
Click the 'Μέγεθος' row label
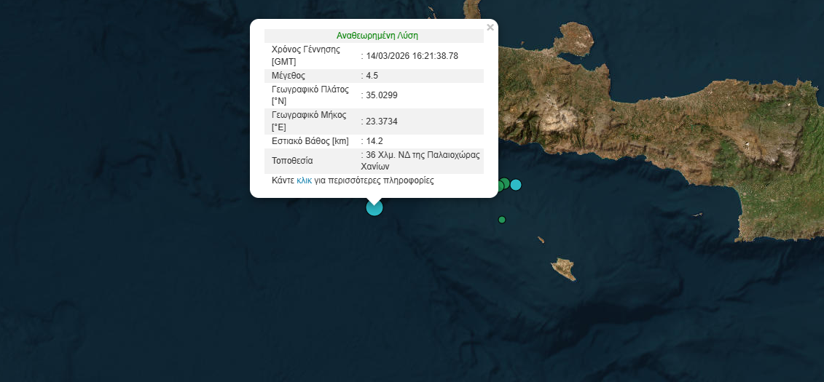(288, 76)
